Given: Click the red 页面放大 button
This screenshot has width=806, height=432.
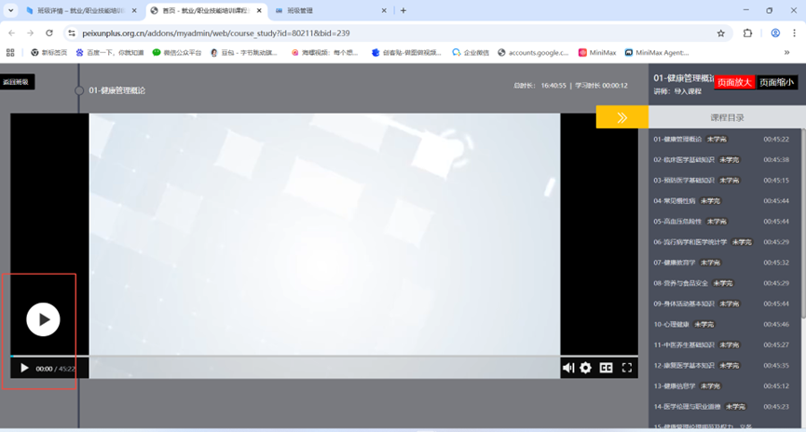Looking at the screenshot, I should coord(734,82).
